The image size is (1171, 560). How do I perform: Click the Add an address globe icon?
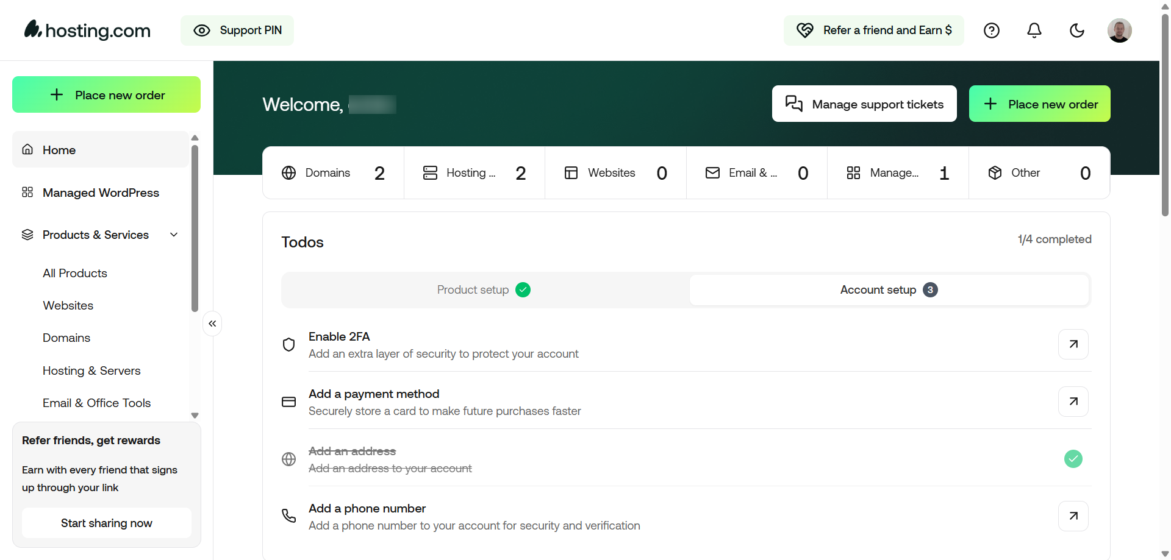pos(289,459)
